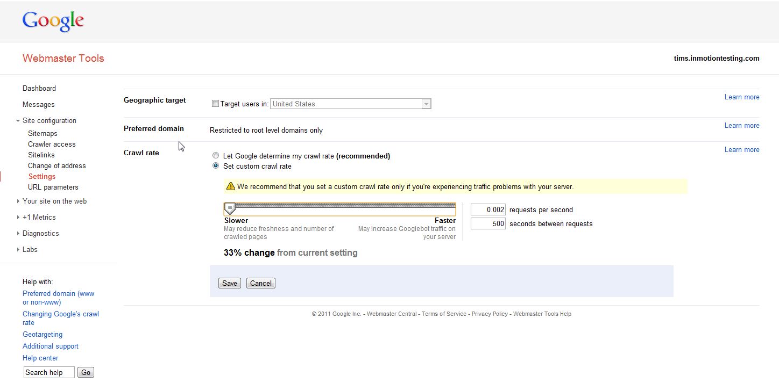This screenshot has width=779, height=383.
Task: Go to Crawler access
Action: (52, 144)
